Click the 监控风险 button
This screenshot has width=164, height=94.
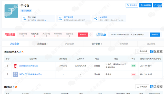pyautogui.click(x=146, y=5)
